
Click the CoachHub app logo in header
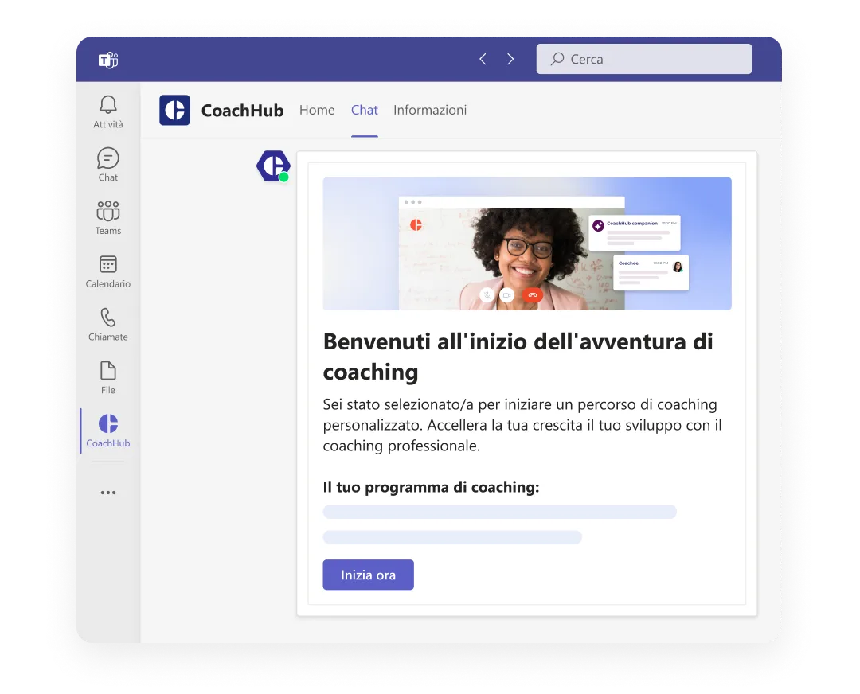tap(174, 110)
